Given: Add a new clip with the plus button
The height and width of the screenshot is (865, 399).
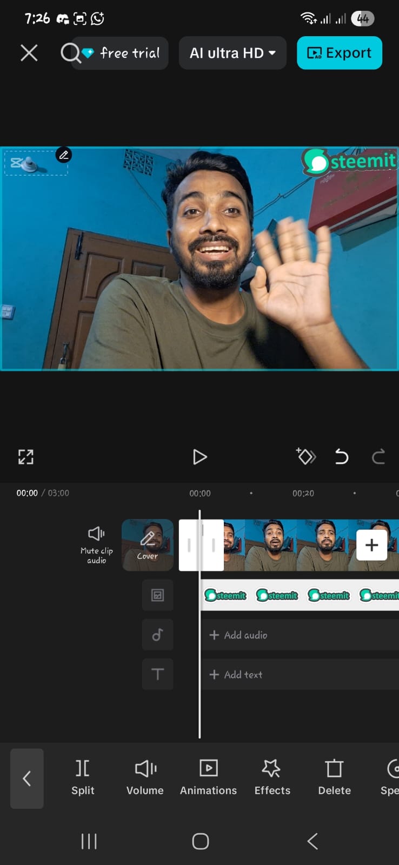Looking at the screenshot, I should pos(371,545).
